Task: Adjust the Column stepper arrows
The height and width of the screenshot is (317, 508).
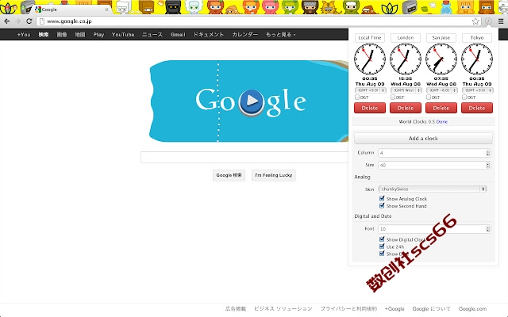Action: click(x=487, y=153)
